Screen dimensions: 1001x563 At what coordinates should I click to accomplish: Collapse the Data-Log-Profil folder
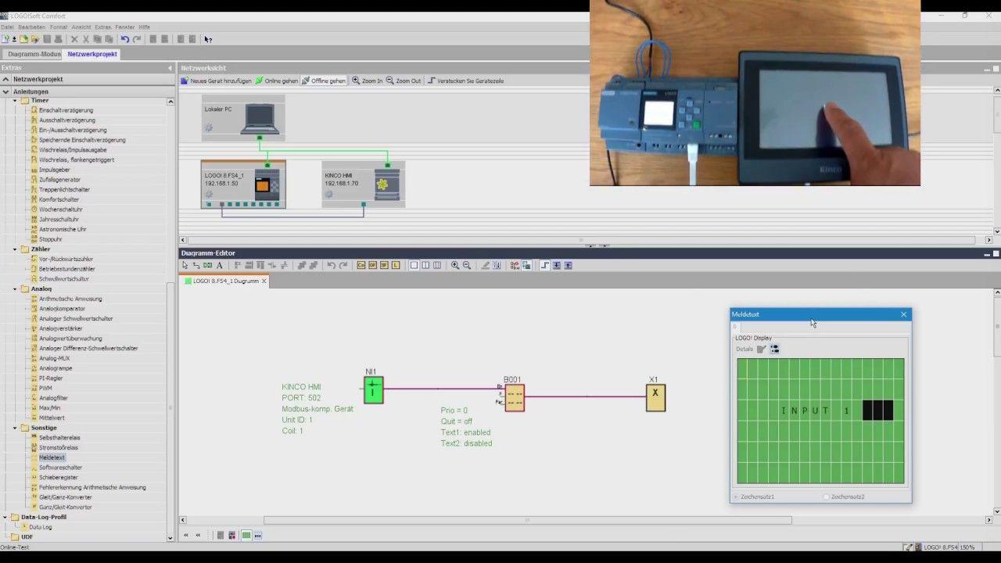5,517
